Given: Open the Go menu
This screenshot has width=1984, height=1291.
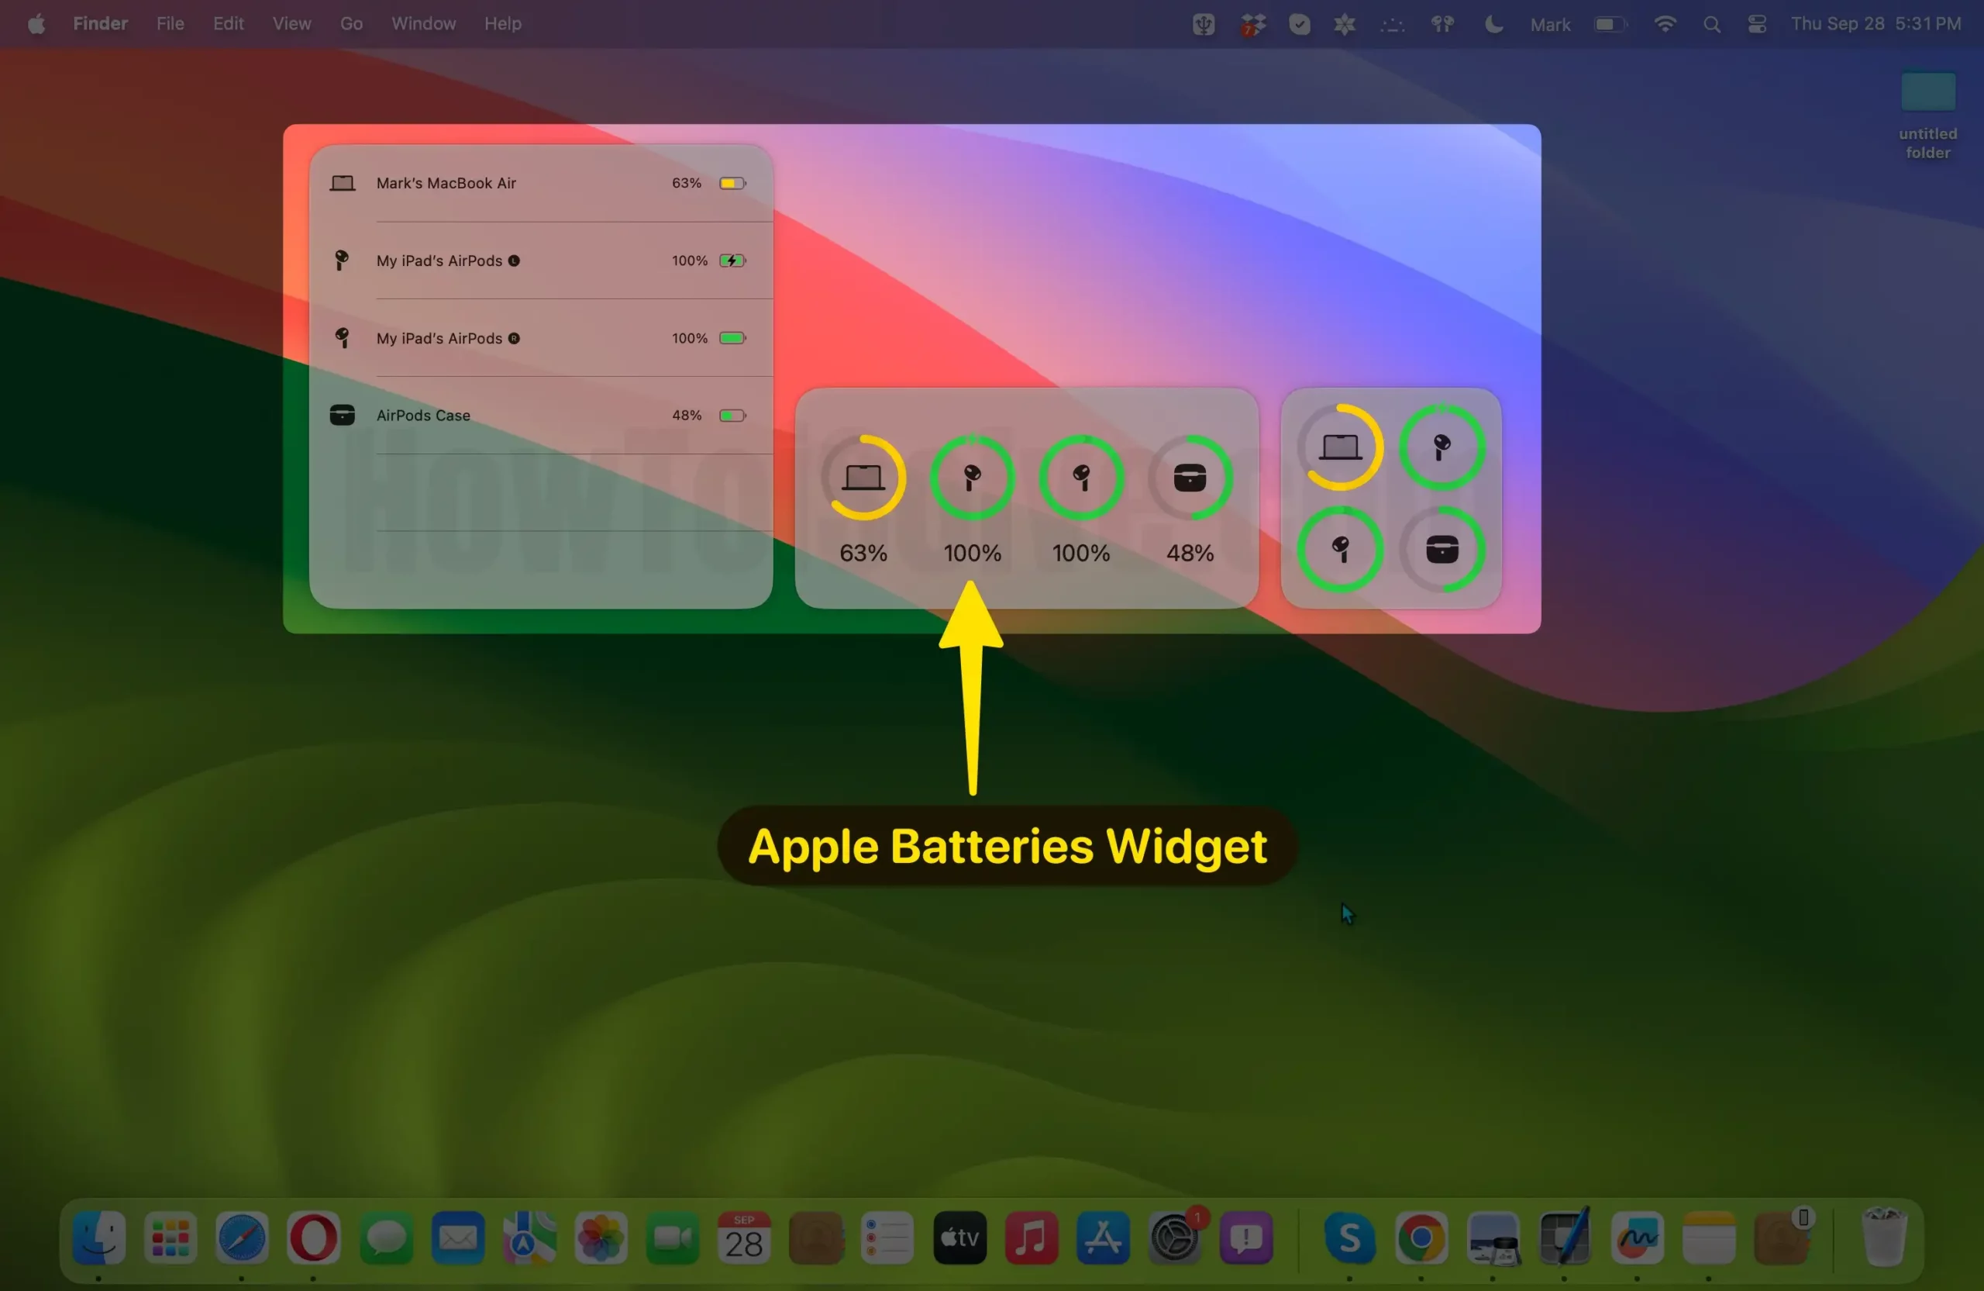Looking at the screenshot, I should (x=351, y=24).
